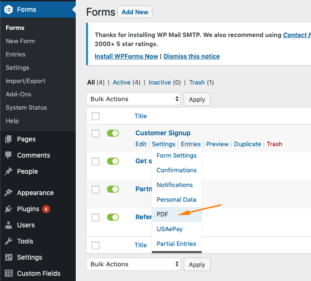The height and width of the screenshot is (281, 311).
Task: Open Add-Ons in the sidebar
Action: coord(18,94)
